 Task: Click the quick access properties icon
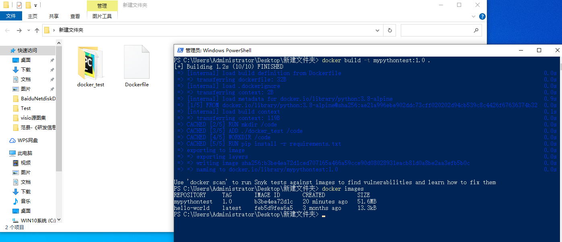click(19, 5)
